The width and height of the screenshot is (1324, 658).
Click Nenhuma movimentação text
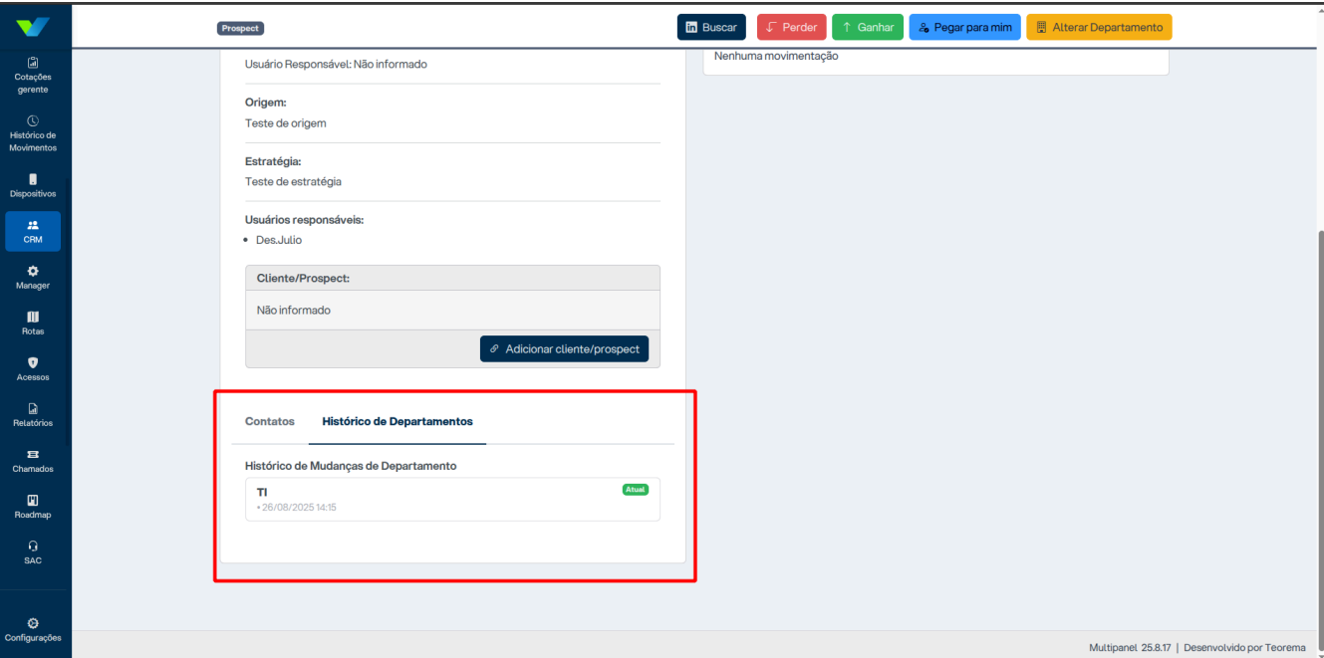coord(776,56)
